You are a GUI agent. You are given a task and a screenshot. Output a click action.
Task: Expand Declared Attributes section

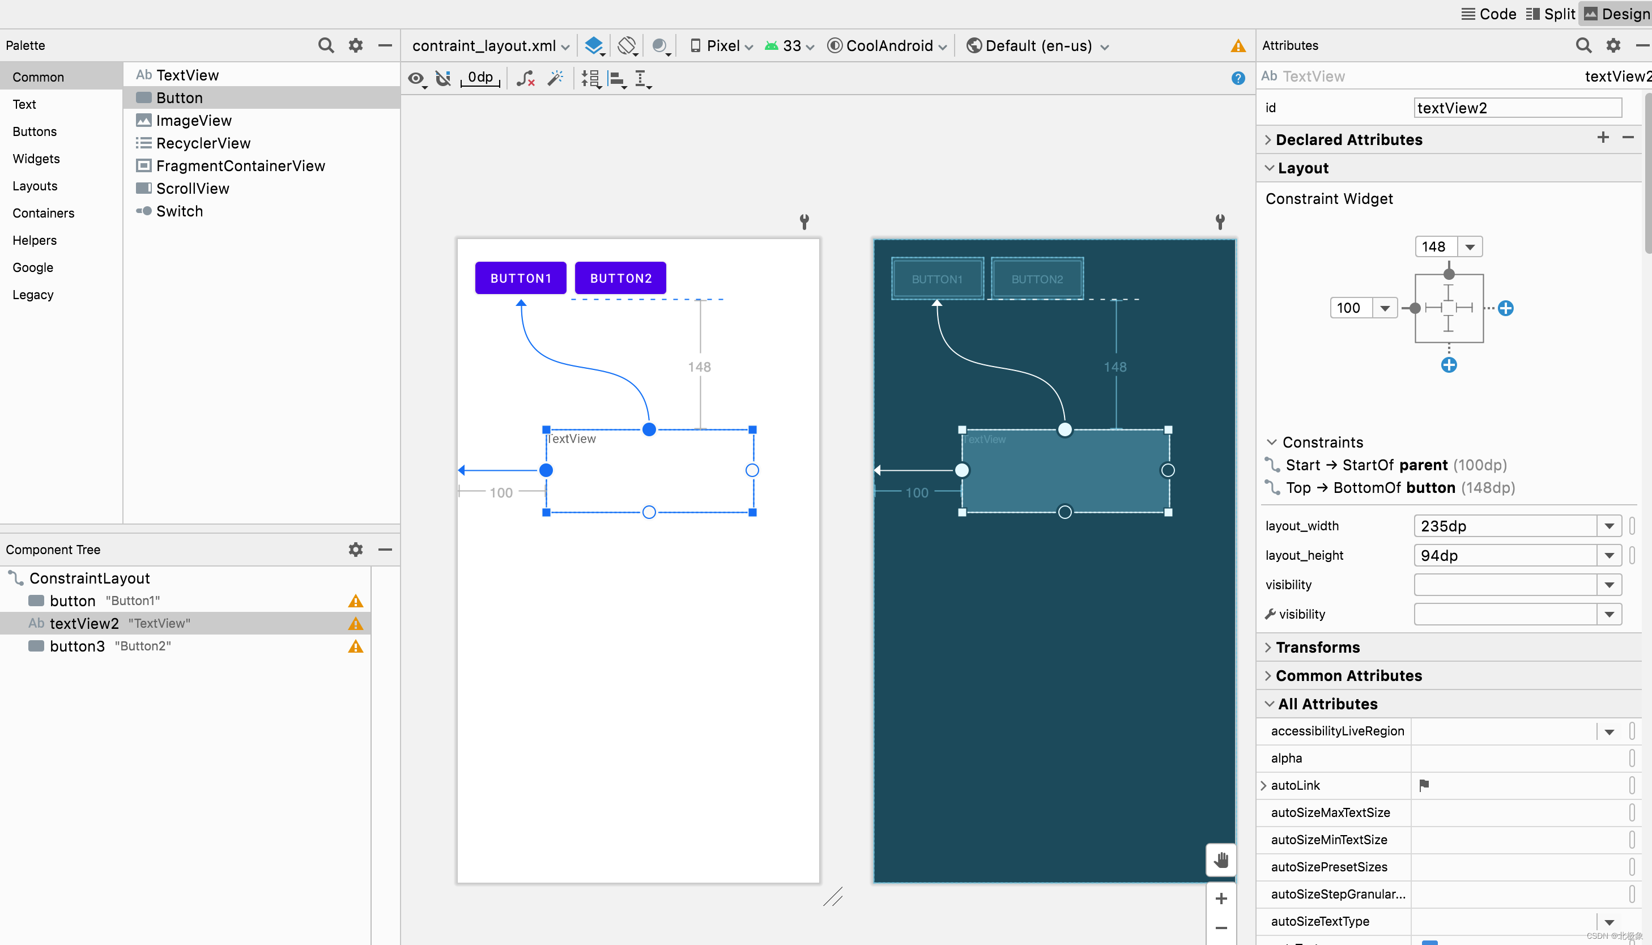[1268, 140]
